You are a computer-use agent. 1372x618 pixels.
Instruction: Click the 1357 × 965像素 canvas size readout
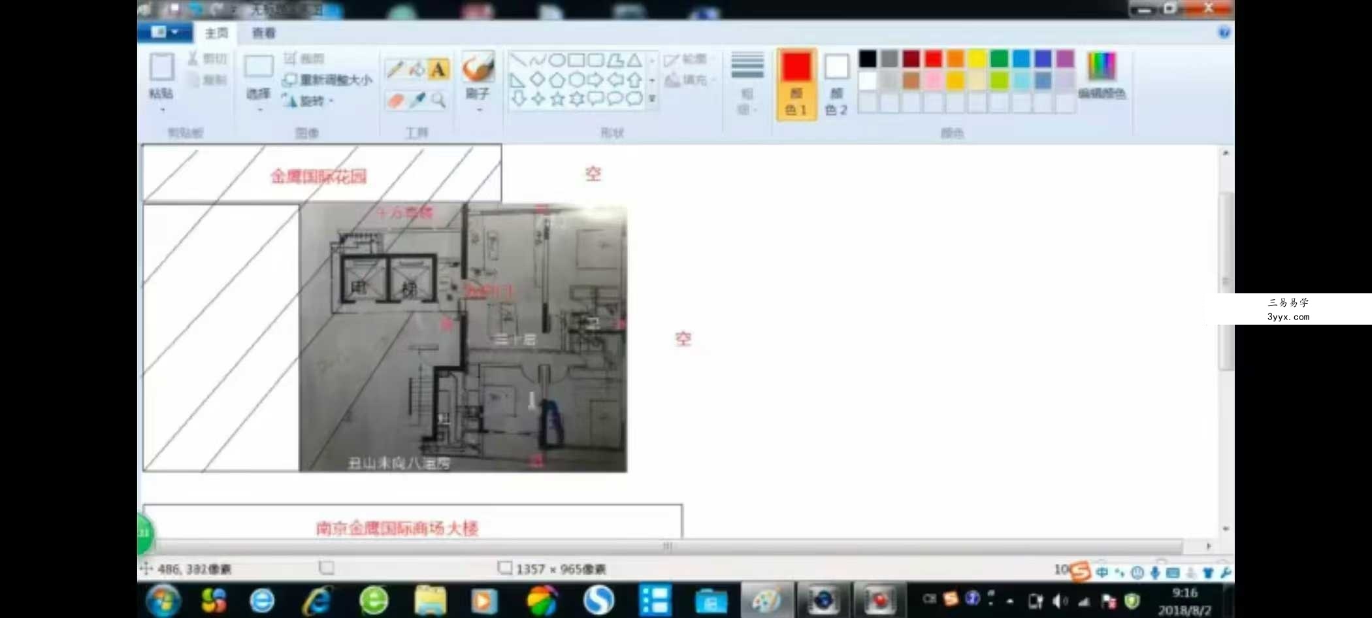pos(561,569)
